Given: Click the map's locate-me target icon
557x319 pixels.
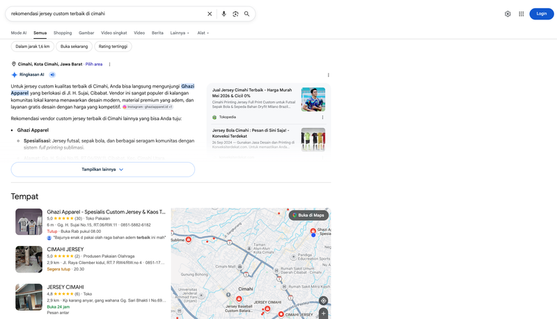Looking at the screenshot, I should (323, 301).
